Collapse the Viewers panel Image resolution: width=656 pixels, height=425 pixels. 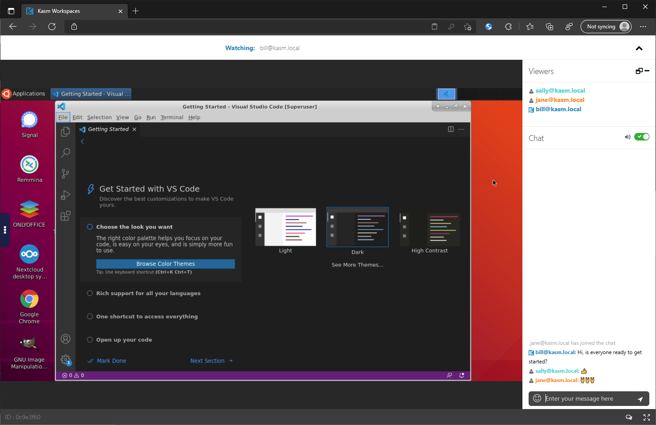pyautogui.click(x=647, y=71)
